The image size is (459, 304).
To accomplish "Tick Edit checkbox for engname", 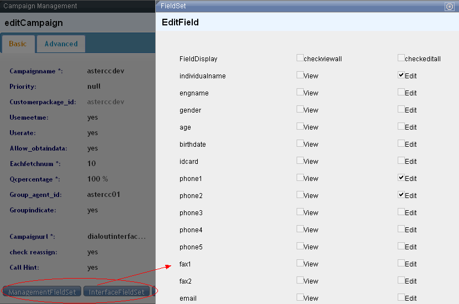I will coord(401,92).
